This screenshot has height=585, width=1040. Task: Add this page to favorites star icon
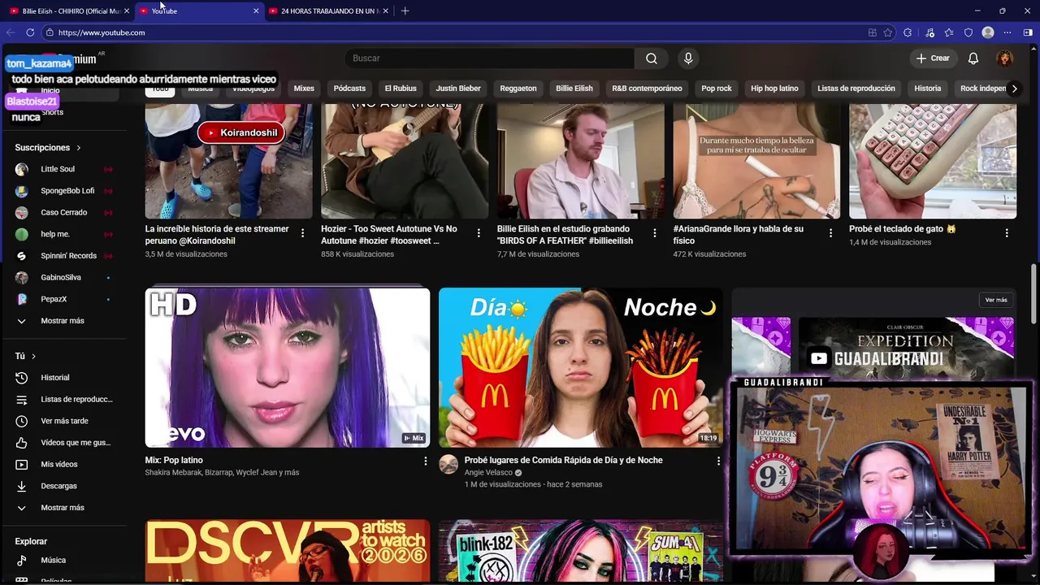888,32
